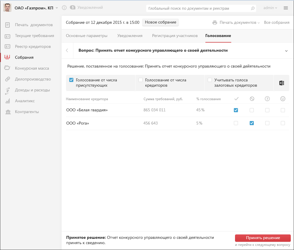
Task: Uncheck Голосование от числа присутствующих
Action: (x=71, y=80)
